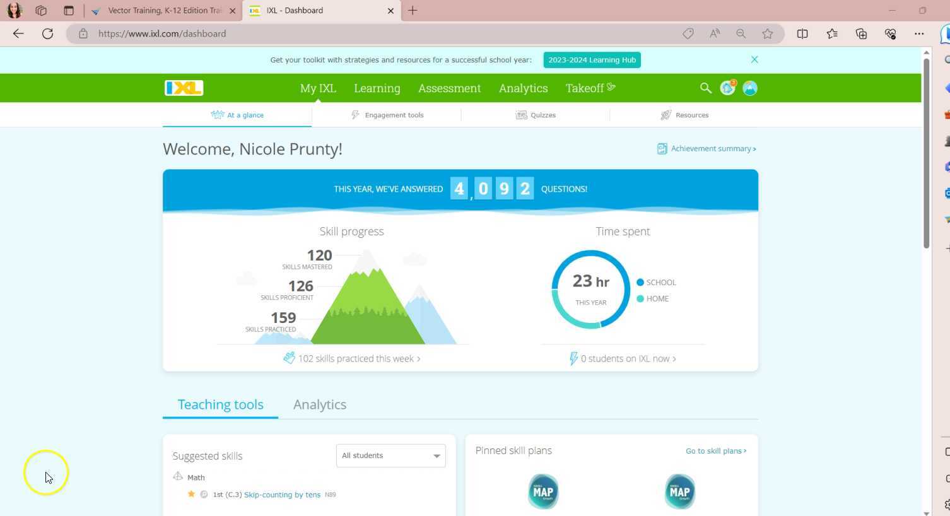Image resolution: width=950 pixels, height=516 pixels.
Task: Open the second MAP pinned skill plan
Action: pyautogui.click(x=679, y=491)
